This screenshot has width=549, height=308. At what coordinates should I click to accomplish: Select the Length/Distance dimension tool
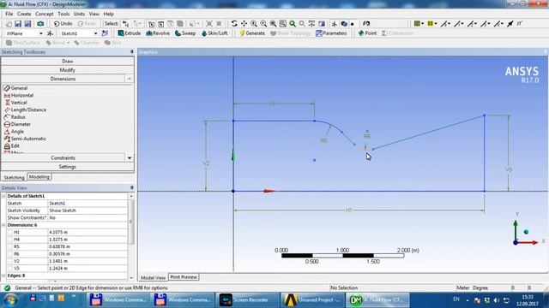[25, 110]
